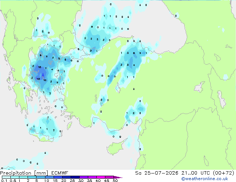Click the 1–2 mm legend swatch

(x=23, y=177)
